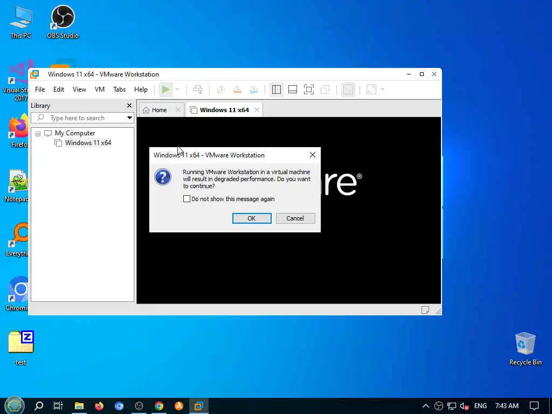
Task: Click OK in the VMware dialog
Action: (x=252, y=218)
